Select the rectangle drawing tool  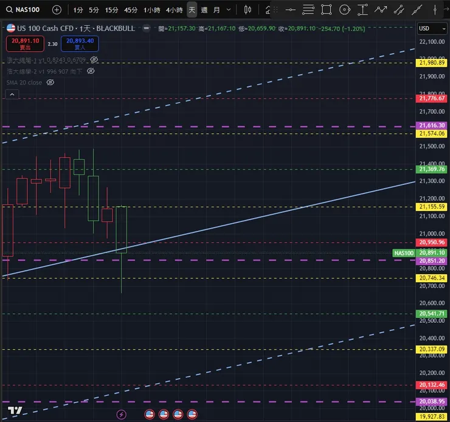(x=327, y=10)
